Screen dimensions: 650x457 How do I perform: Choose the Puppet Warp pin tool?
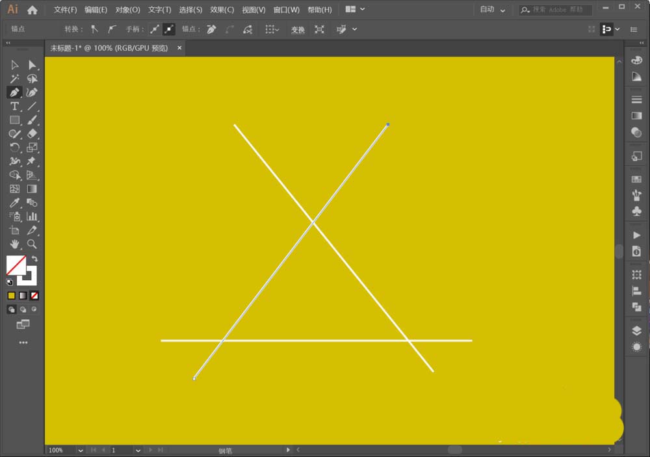click(32, 161)
